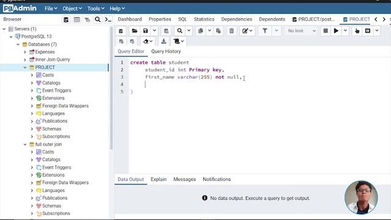
Task: Execute the query with the Play button
Action: pos(336,31)
